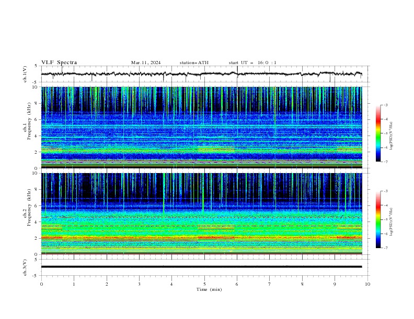Click the "8" kHz tick on ch.1 spectrogram axis

click(x=37, y=103)
